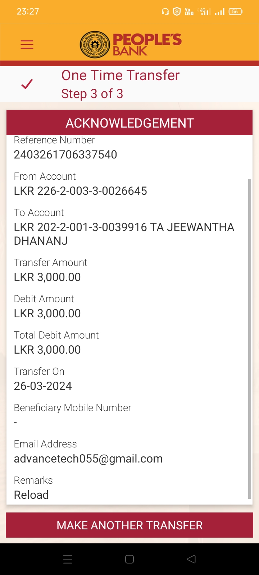Tap the status bar clock
The height and width of the screenshot is (575, 259).
[28, 11]
